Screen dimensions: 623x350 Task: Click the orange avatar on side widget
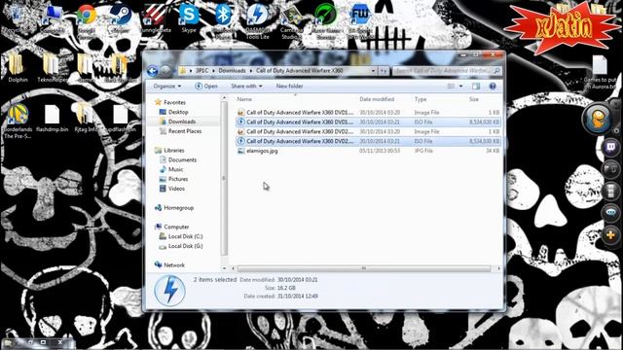pyautogui.click(x=599, y=119)
